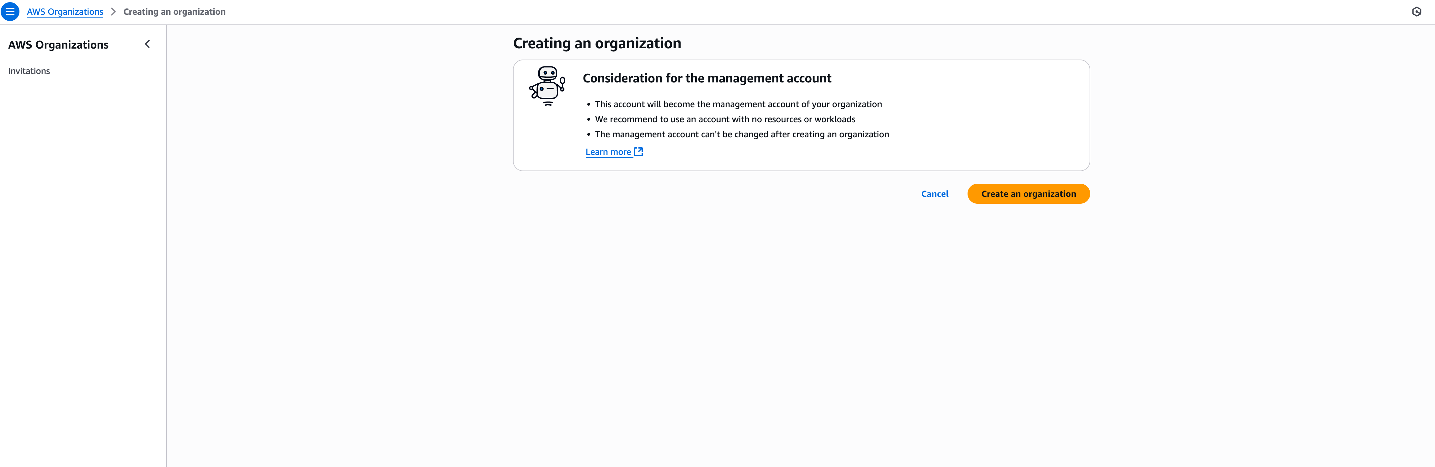Click the 'can't be changed' bullet text
Screen dimensions: 1435x467
click(741, 134)
